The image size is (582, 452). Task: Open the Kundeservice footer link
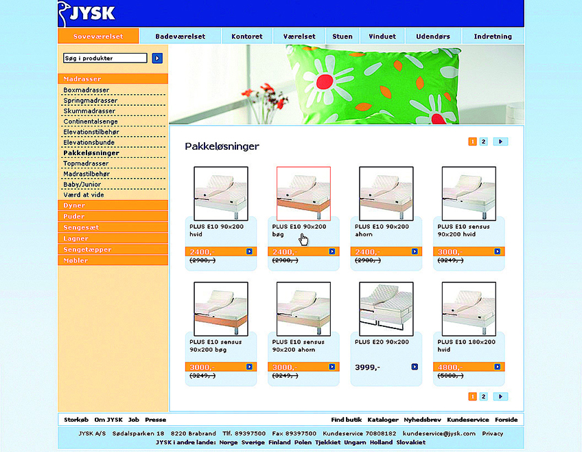pyautogui.click(x=468, y=420)
